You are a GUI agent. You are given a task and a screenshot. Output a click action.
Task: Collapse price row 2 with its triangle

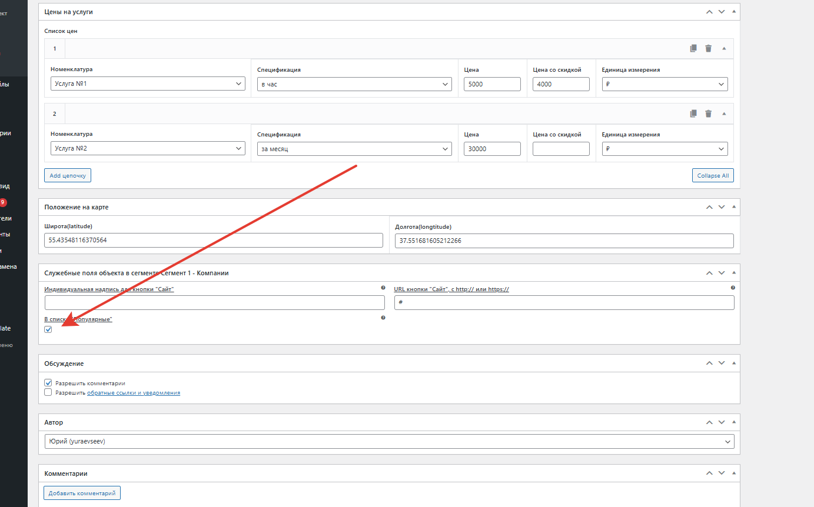[724, 114]
